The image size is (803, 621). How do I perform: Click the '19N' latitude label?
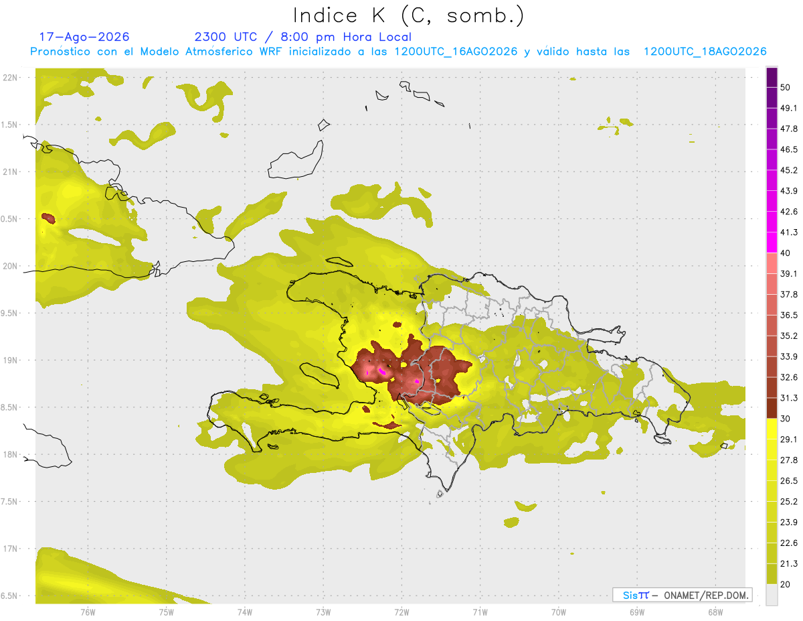[x=11, y=360]
